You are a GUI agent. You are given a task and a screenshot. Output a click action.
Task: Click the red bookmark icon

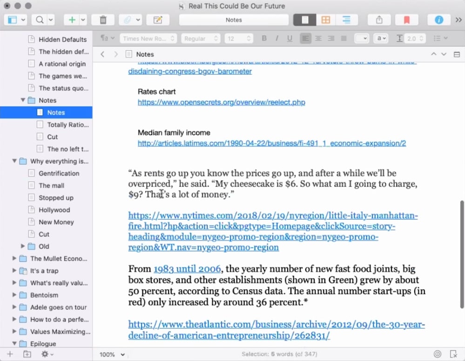click(x=406, y=20)
